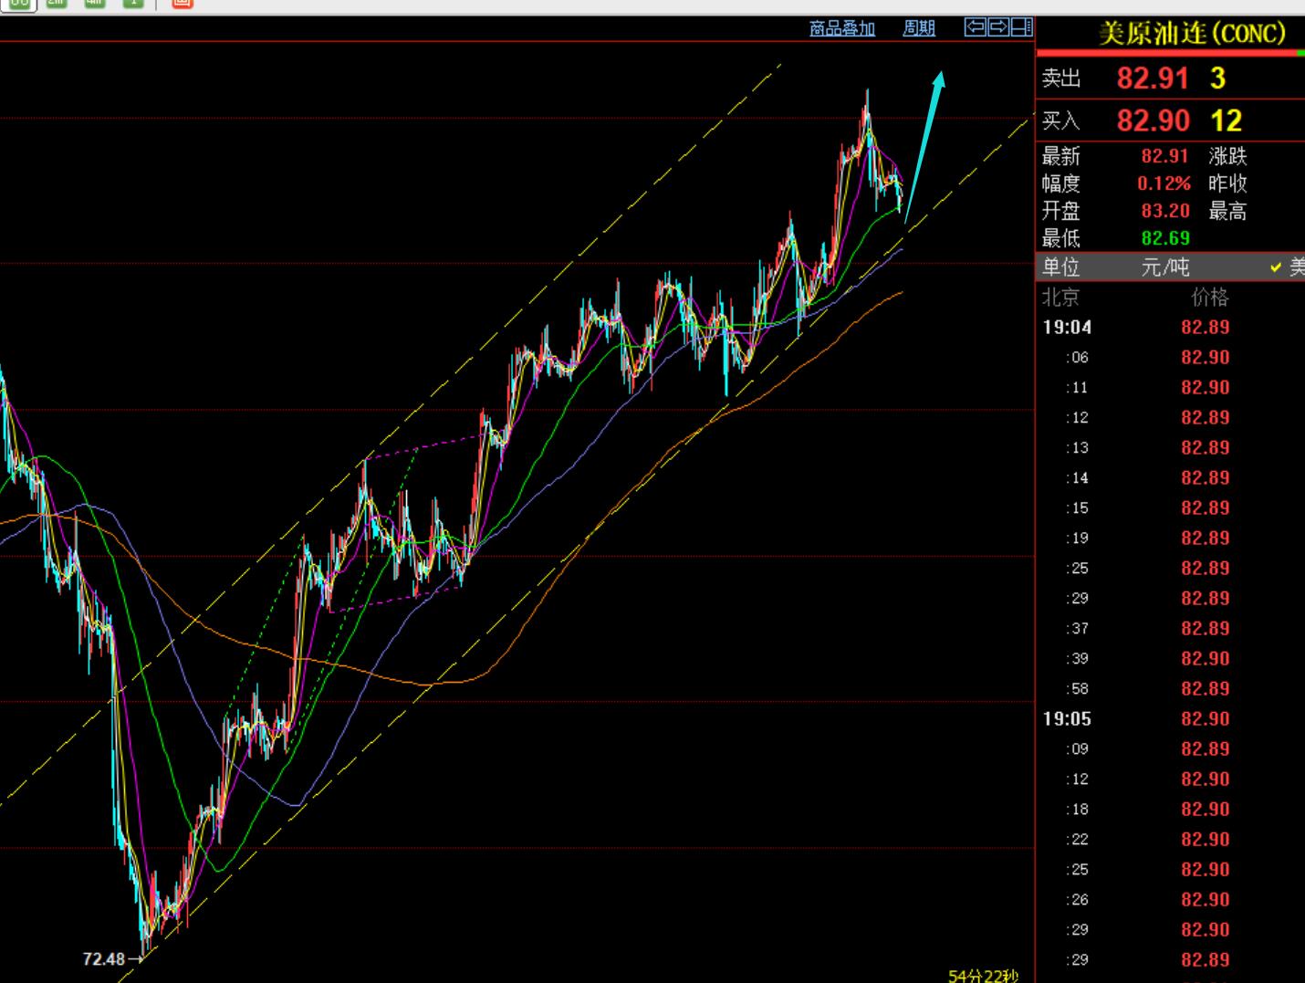Click the 昨收 label
The height and width of the screenshot is (983, 1305).
click(x=1227, y=183)
